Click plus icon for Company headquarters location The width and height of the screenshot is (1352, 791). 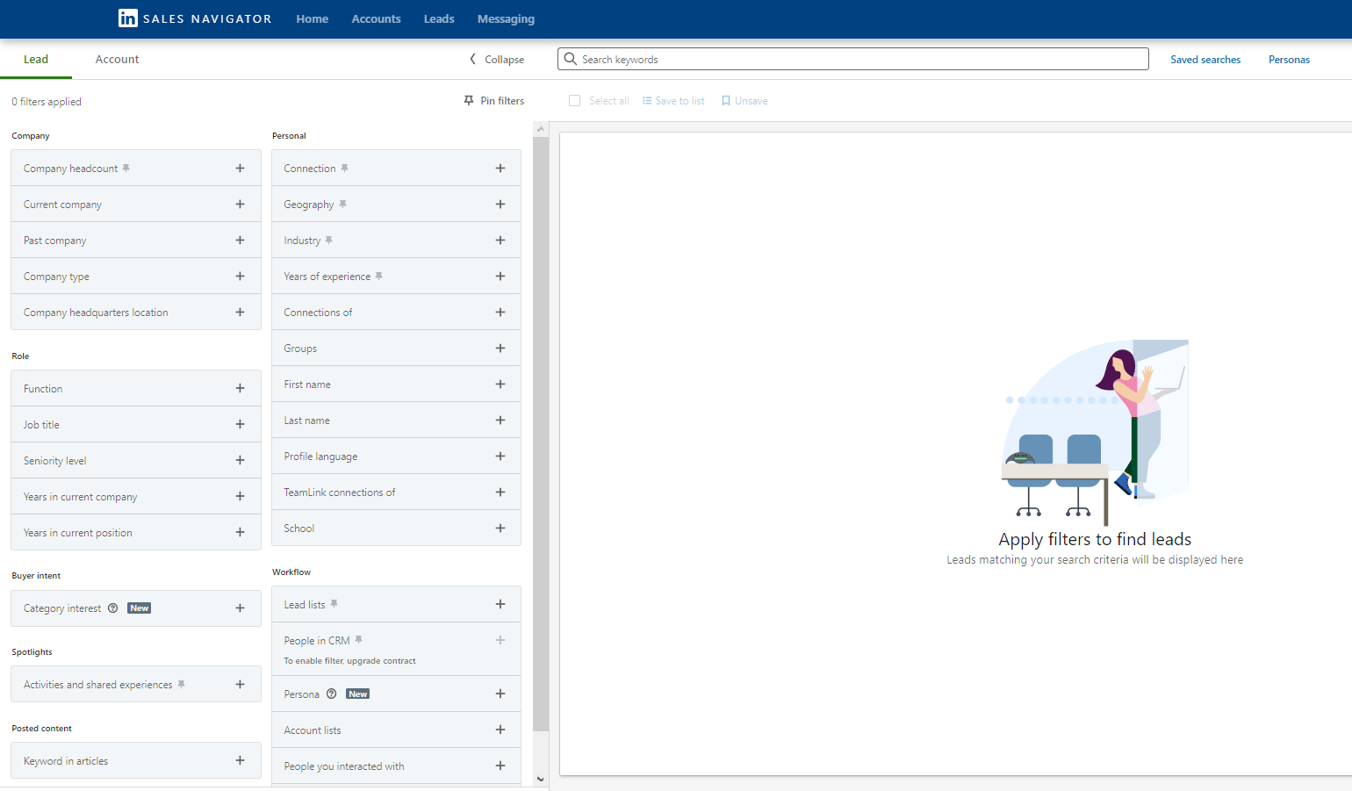(240, 312)
